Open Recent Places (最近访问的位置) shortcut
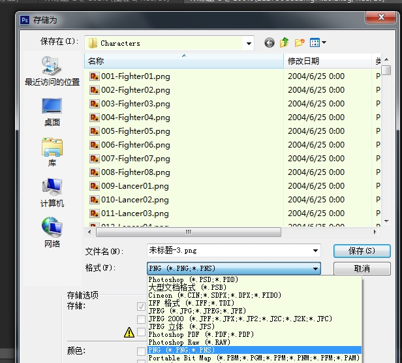This screenshot has width=402, height=363. (52, 71)
